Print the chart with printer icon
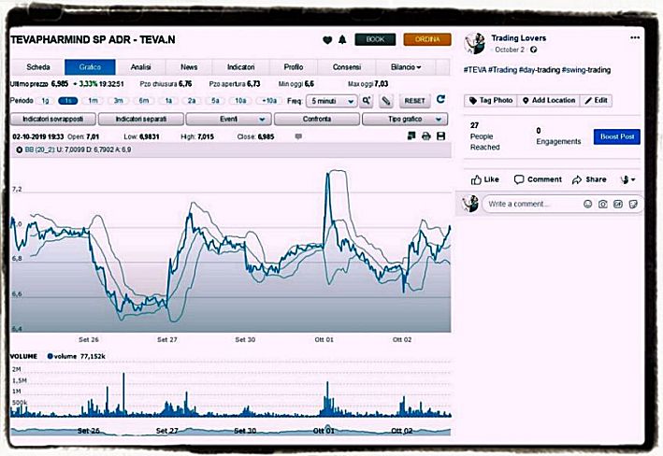Screen dimensions: 663x456 426,136
